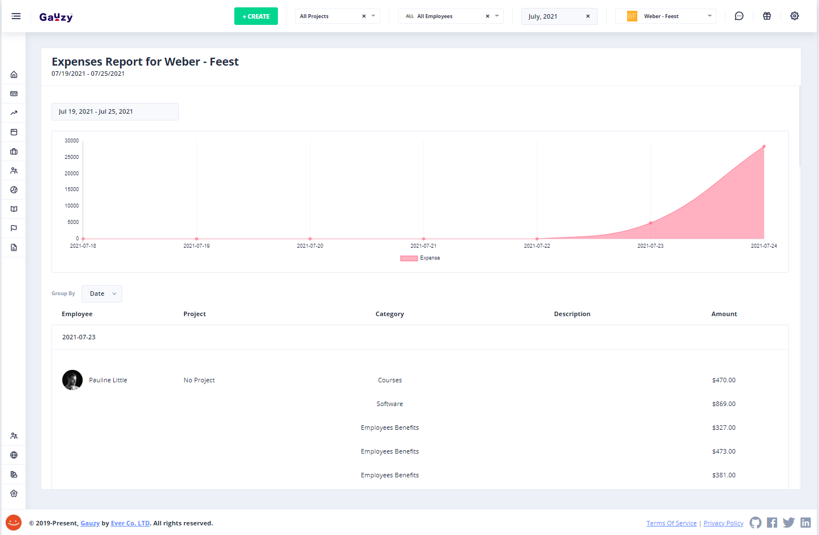
Task: Open the gift icon in header
Action: click(x=767, y=16)
